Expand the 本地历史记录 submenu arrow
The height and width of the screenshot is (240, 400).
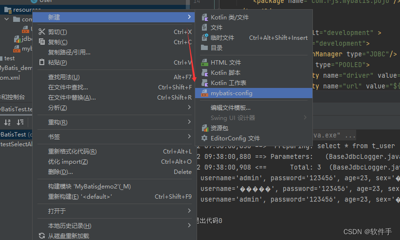pyautogui.click(x=189, y=225)
